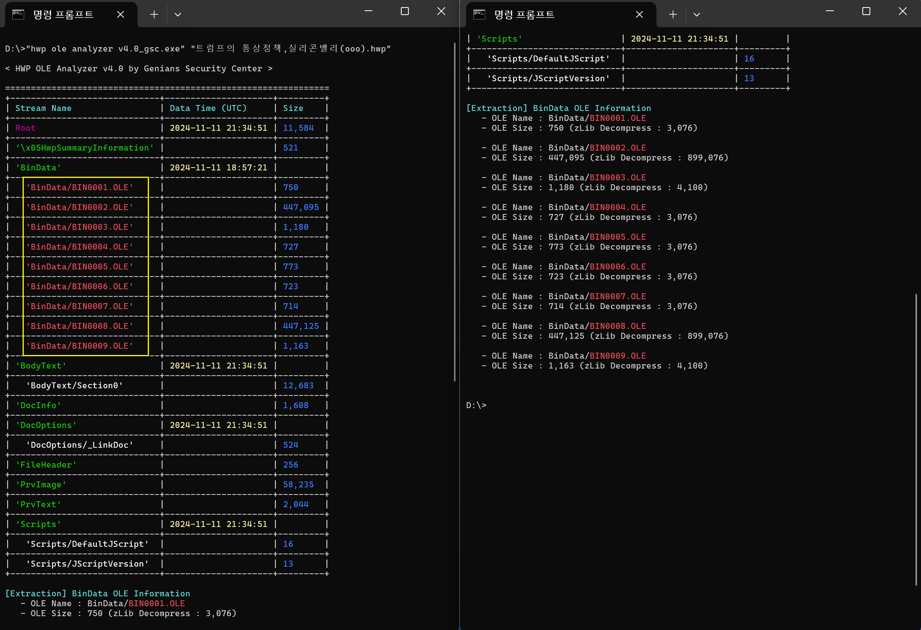
Task: Click the right terminal's command prompt tab icon
Action: tap(479, 15)
